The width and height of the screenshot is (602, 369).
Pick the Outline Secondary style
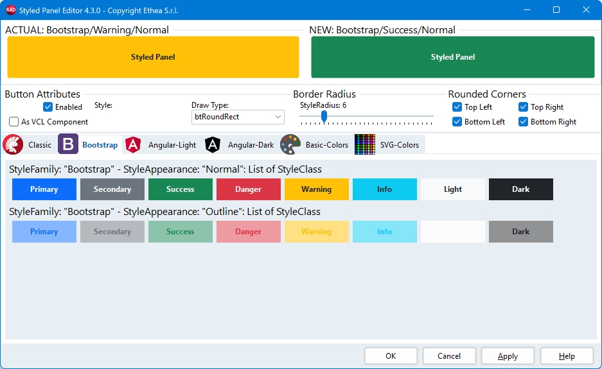point(112,231)
